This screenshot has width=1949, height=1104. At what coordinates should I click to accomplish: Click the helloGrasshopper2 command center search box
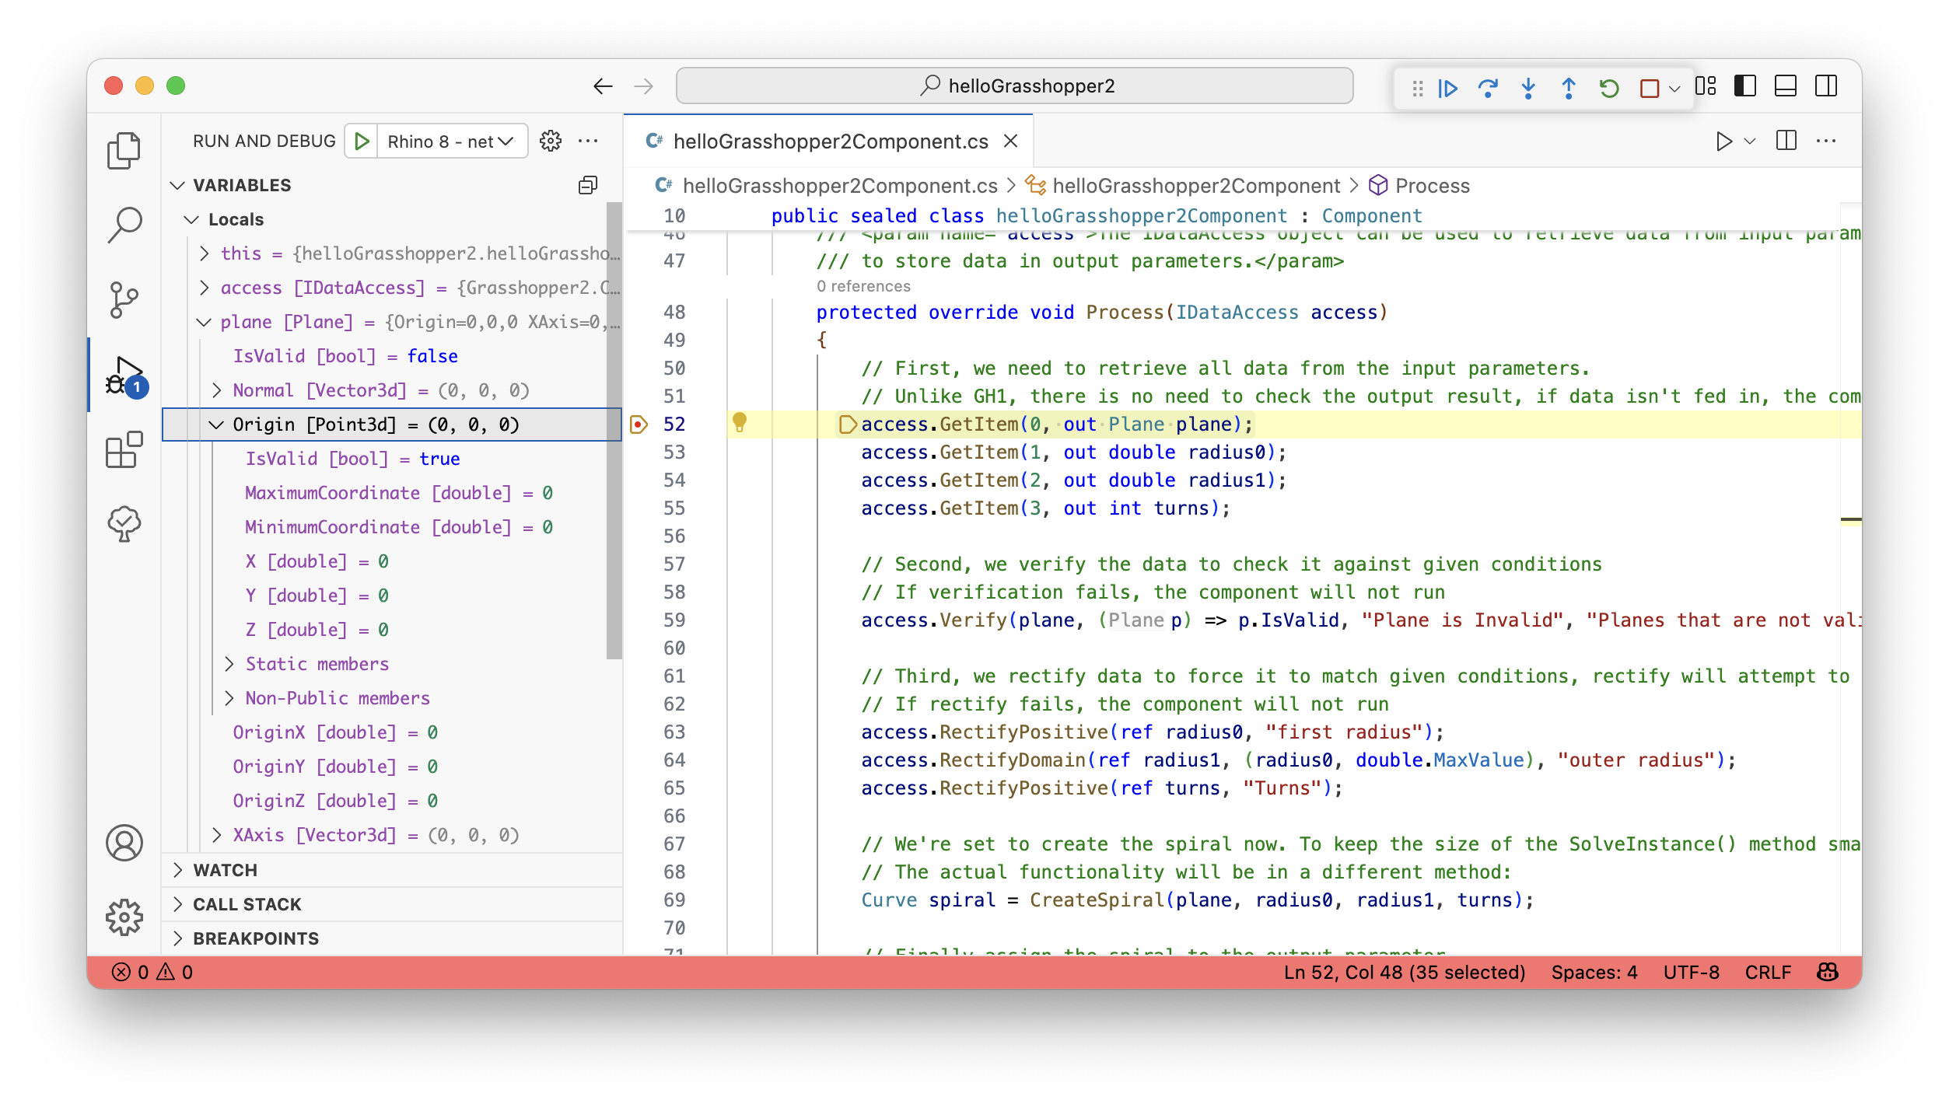(1014, 86)
